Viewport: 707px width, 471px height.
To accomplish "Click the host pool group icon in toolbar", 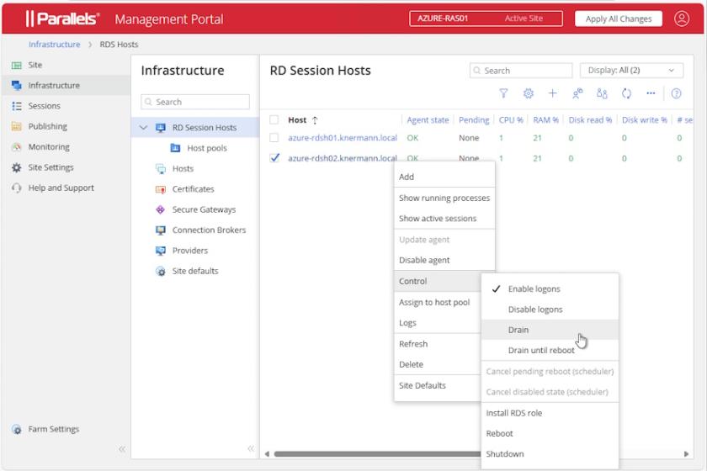I will (602, 93).
